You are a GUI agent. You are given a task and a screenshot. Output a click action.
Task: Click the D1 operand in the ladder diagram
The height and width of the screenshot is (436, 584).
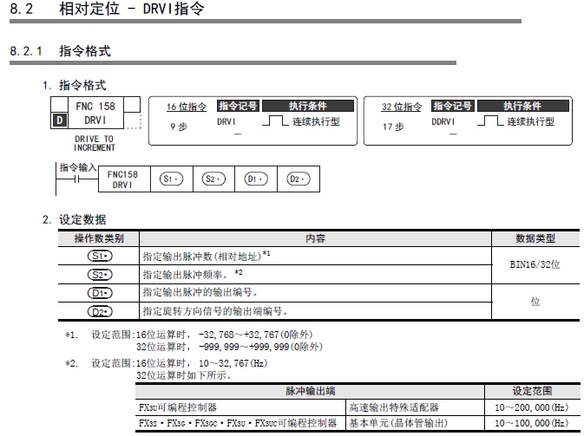pyautogui.click(x=253, y=179)
